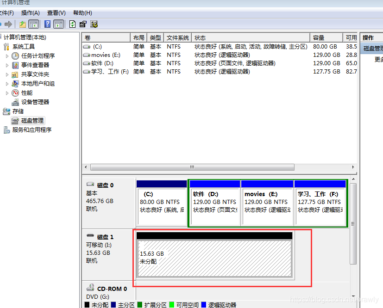The height and width of the screenshot is (308, 383).
Task: Toggle show/hide console tree icon
Action: 34,24
